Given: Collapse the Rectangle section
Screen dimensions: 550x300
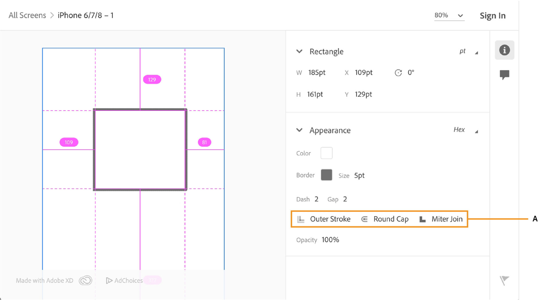Looking at the screenshot, I should pyautogui.click(x=299, y=52).
